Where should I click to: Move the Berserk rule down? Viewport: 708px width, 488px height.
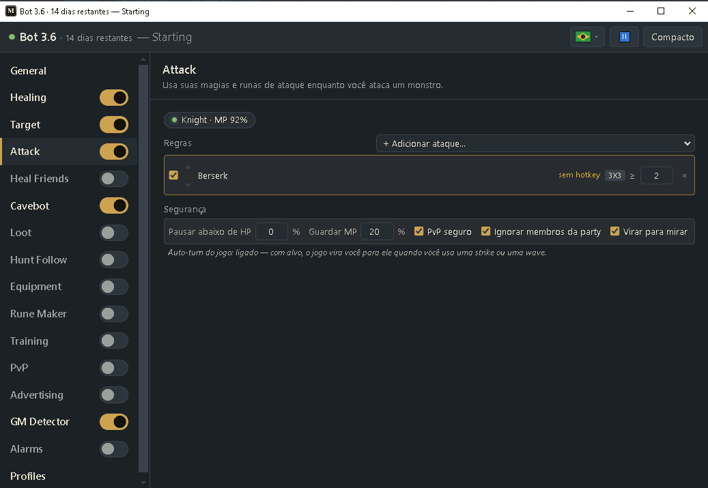point(188,185)
